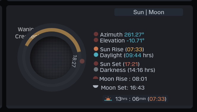Select the Elevation -10.71° value
Viewport: 197px width, 112px height.
tap(135, 40)
